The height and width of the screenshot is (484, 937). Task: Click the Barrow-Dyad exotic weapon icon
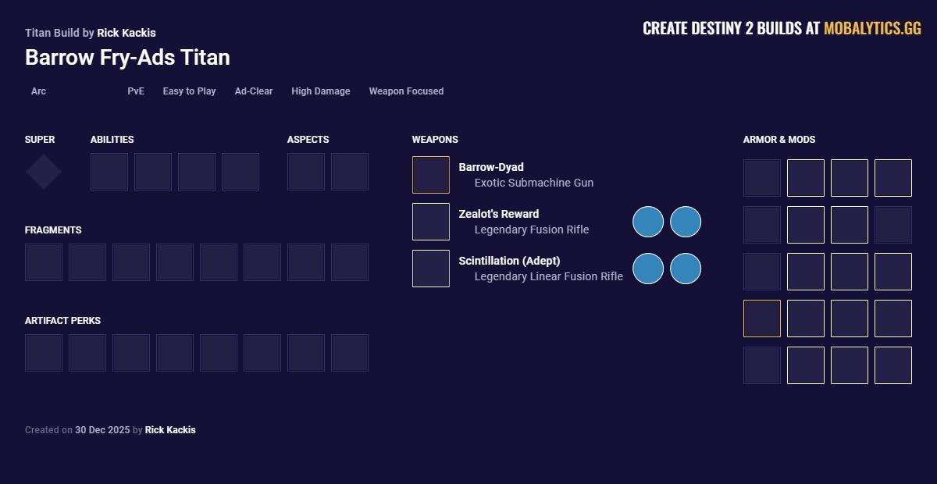point(431,174)
